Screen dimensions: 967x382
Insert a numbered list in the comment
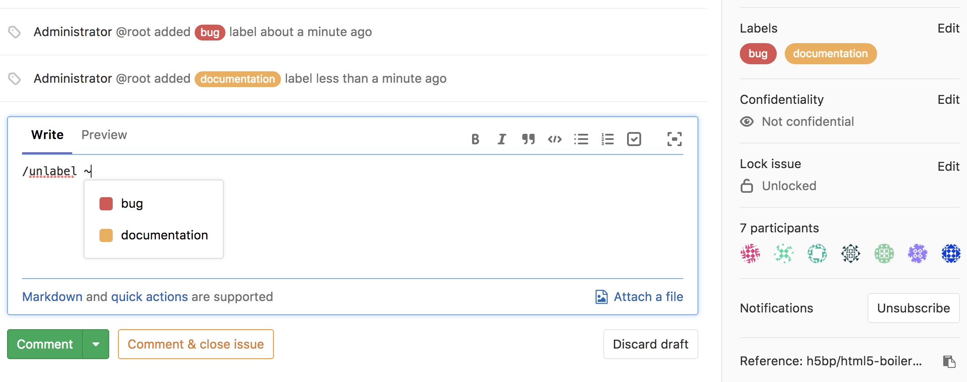pyautogui.click(x=608, y=139)
